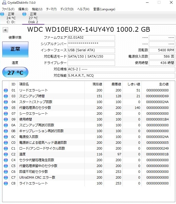Click blue status dot for ID C1 row
176x204 pixels.
(6, 149)
